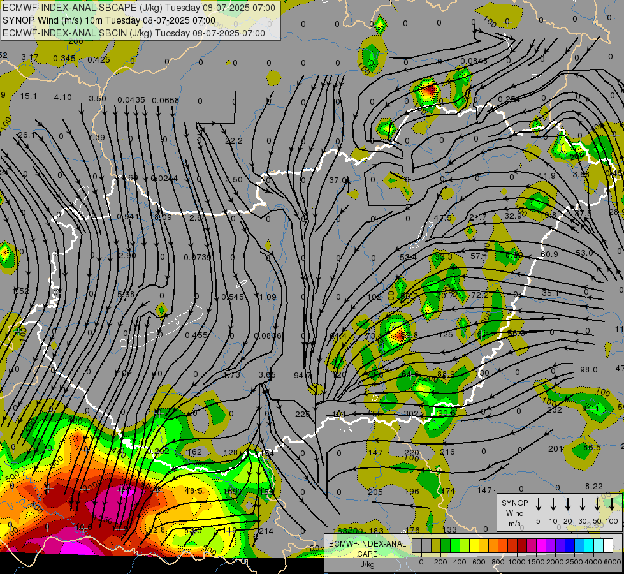
Task: Click the map value 225
Action: [303, 415]
